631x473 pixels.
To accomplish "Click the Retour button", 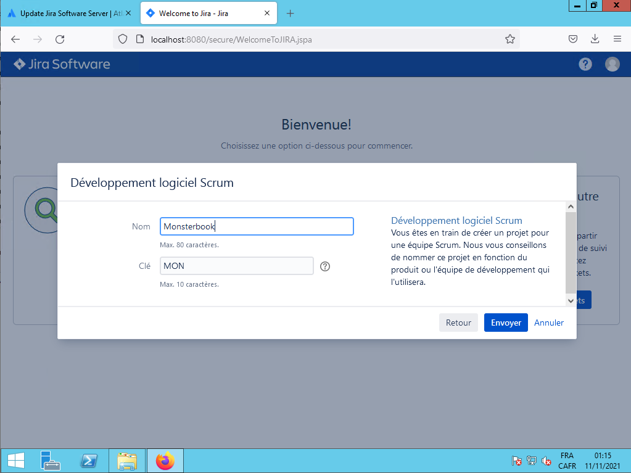I will point(458,323).
